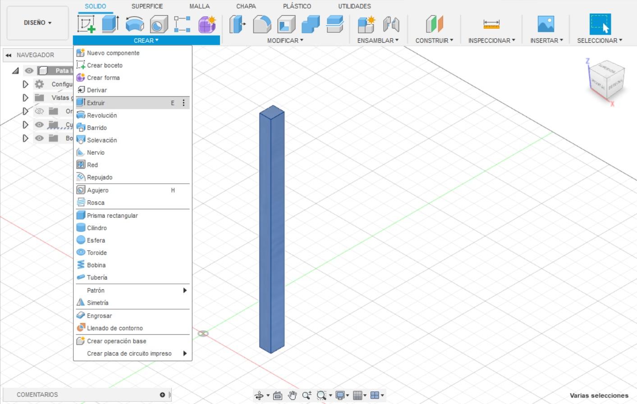
Task: Select the zoom tool in the navigation bar
Action: click(x=307, y=395)
